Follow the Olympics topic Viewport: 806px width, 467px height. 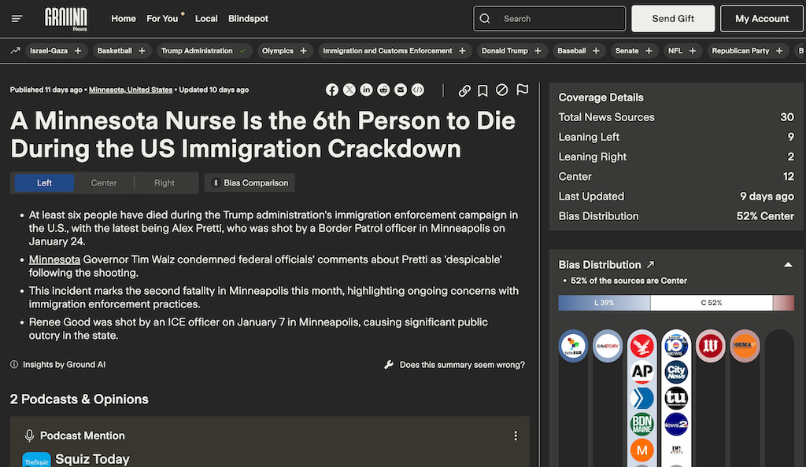(303, 51)
